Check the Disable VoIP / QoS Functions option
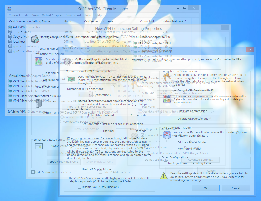The width and height of the screenshot is (261, 201). (x=80, y=187)
